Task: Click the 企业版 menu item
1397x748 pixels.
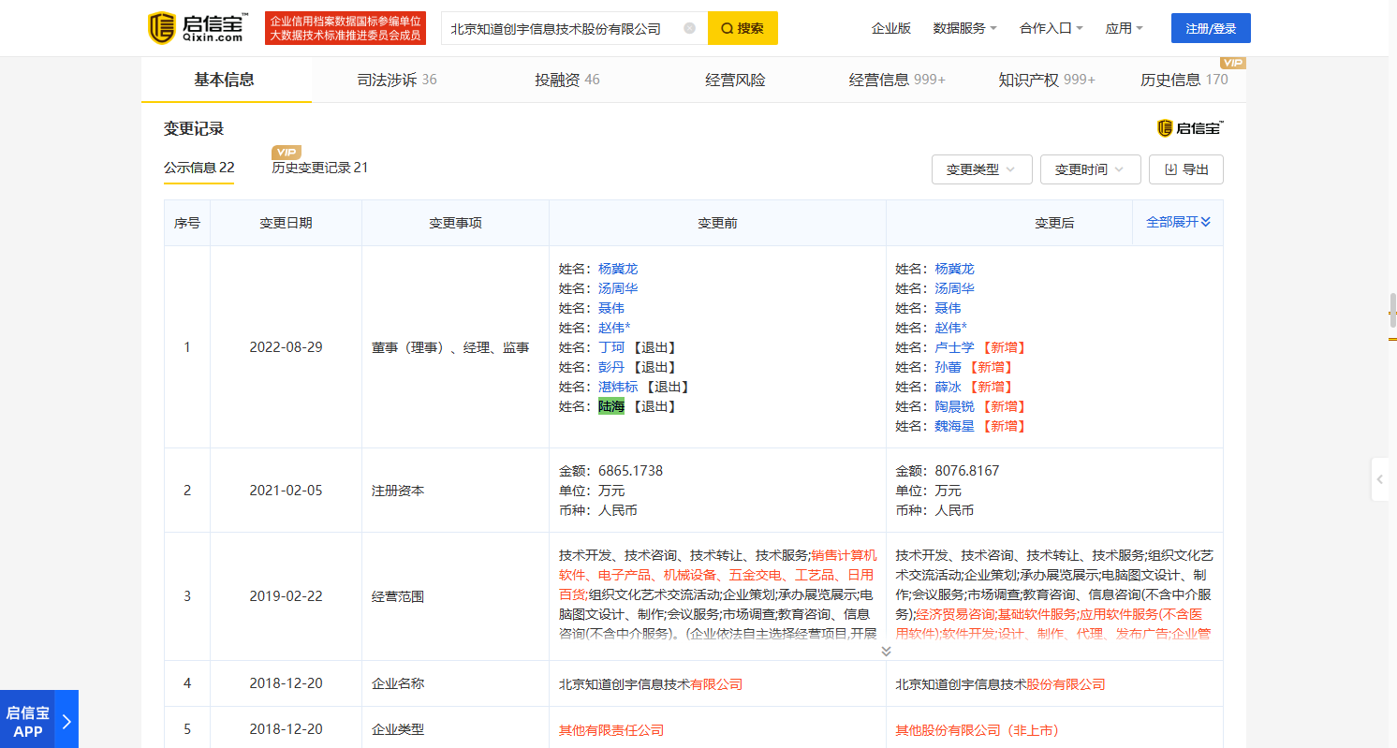Action: (890, 28)
